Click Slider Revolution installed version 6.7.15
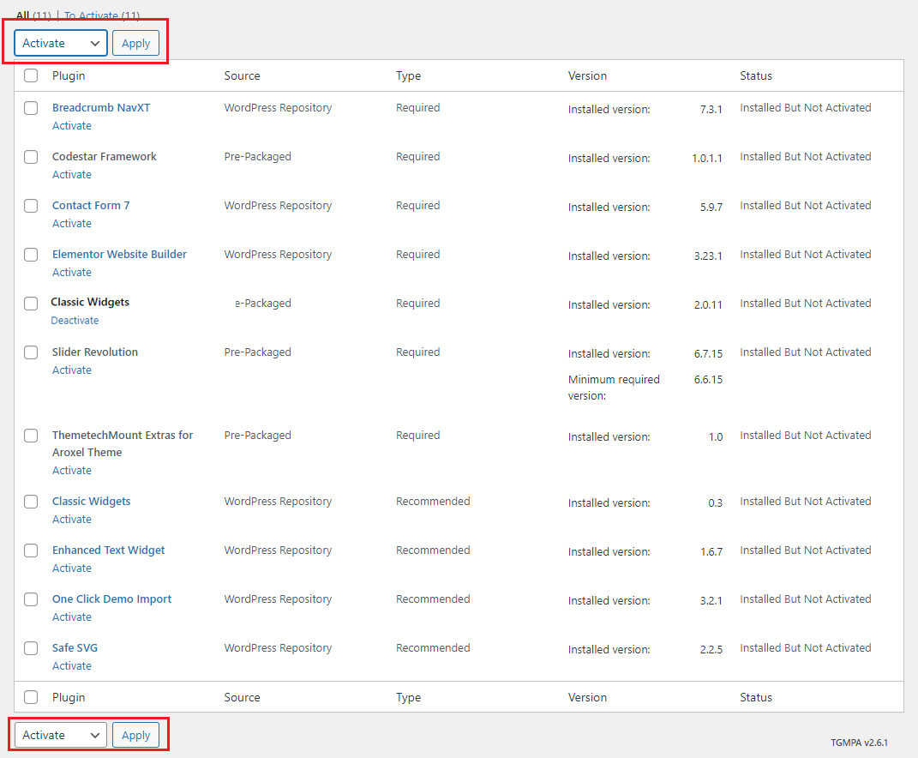Viewport: 918px width, 758px height. pos(708,354)
